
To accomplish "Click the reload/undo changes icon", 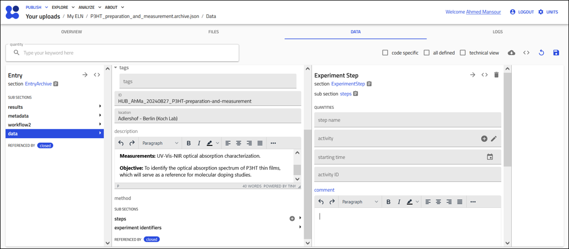I will click(541, 53).
